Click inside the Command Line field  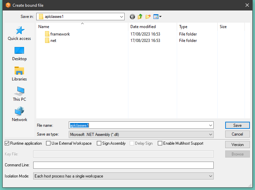(123, 165)
